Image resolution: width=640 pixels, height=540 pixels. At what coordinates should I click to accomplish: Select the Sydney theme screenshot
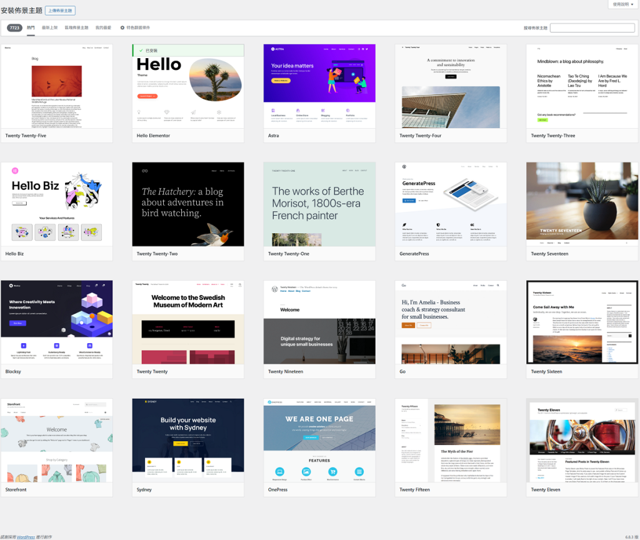188,440
